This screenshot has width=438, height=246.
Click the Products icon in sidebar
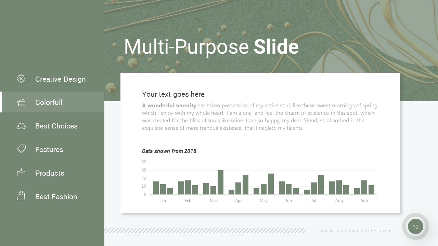tap(21, 173)
